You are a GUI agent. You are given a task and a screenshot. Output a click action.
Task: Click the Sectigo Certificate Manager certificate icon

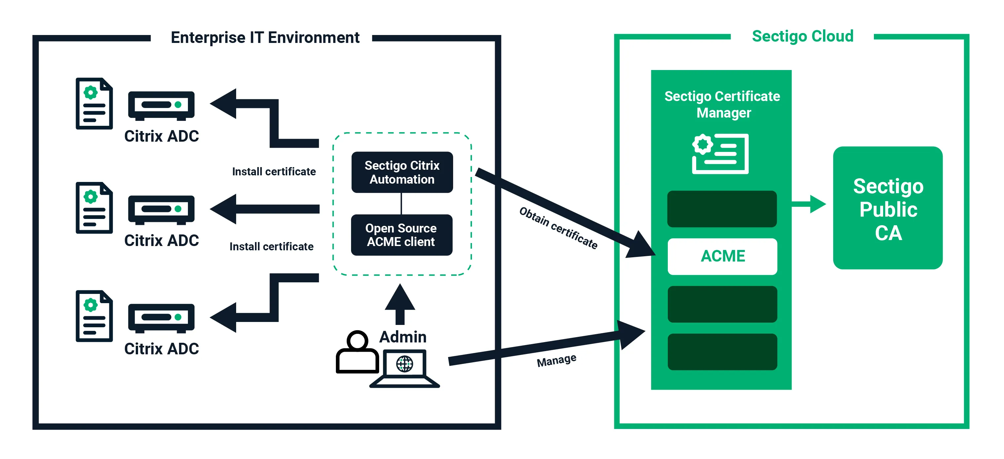point(720,154)
